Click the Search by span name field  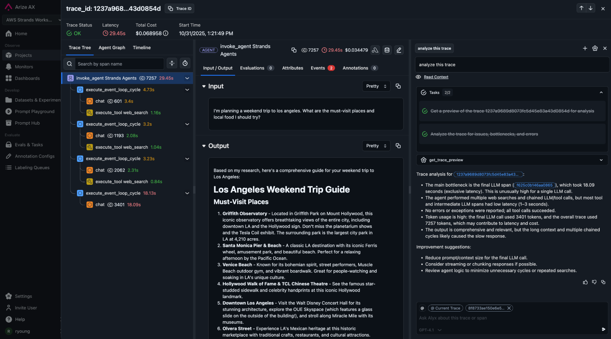pyautogui.click(x=119, y=64)
